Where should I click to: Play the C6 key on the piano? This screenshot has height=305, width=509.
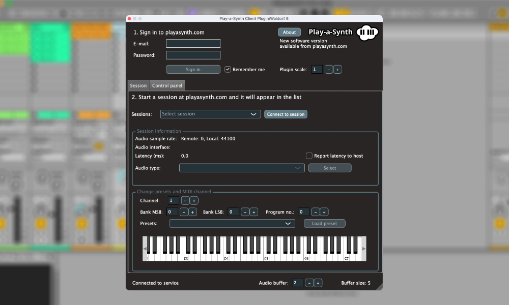(307, 258)
